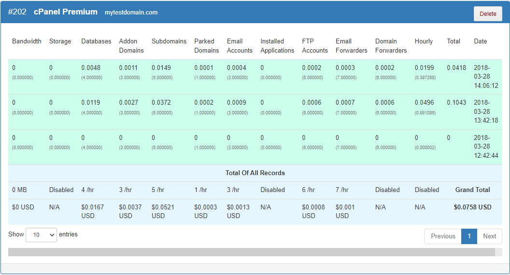
Task: Sort by the Date column header
Action: [x=481, y=41]
